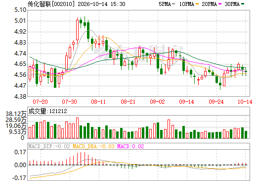Select the 20PMA legend label
Image resolution: width=257 pixels, height=181 pixels.
[x=209, y=4]
